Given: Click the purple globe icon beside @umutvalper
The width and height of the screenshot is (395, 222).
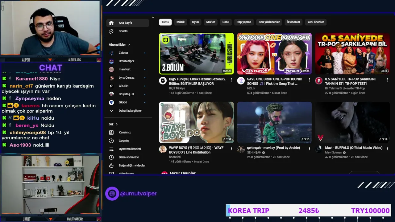Looking at the screenshot, I should 112,194.
